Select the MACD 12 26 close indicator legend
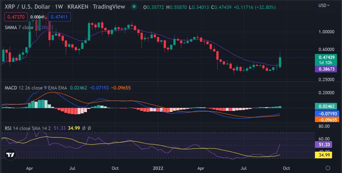 click(x=36, y=88)
